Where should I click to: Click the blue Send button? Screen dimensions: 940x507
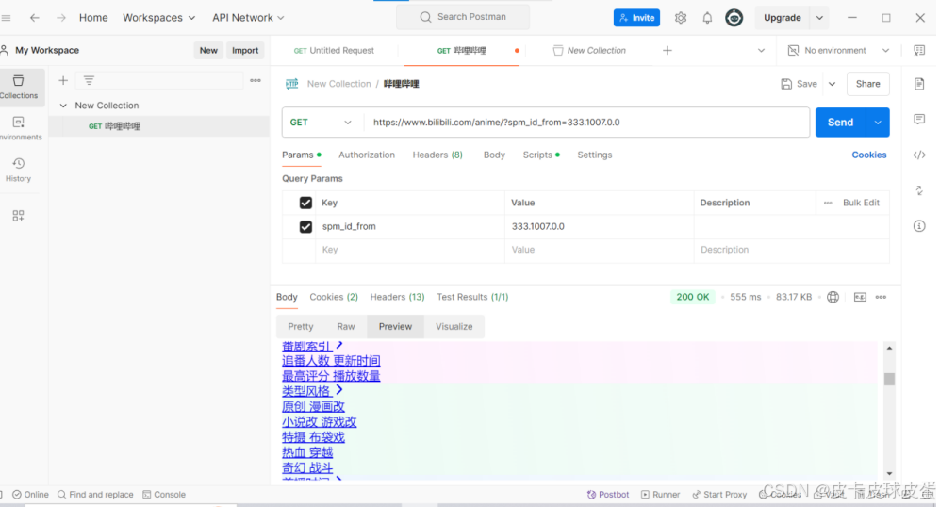[x=840, y=123]
